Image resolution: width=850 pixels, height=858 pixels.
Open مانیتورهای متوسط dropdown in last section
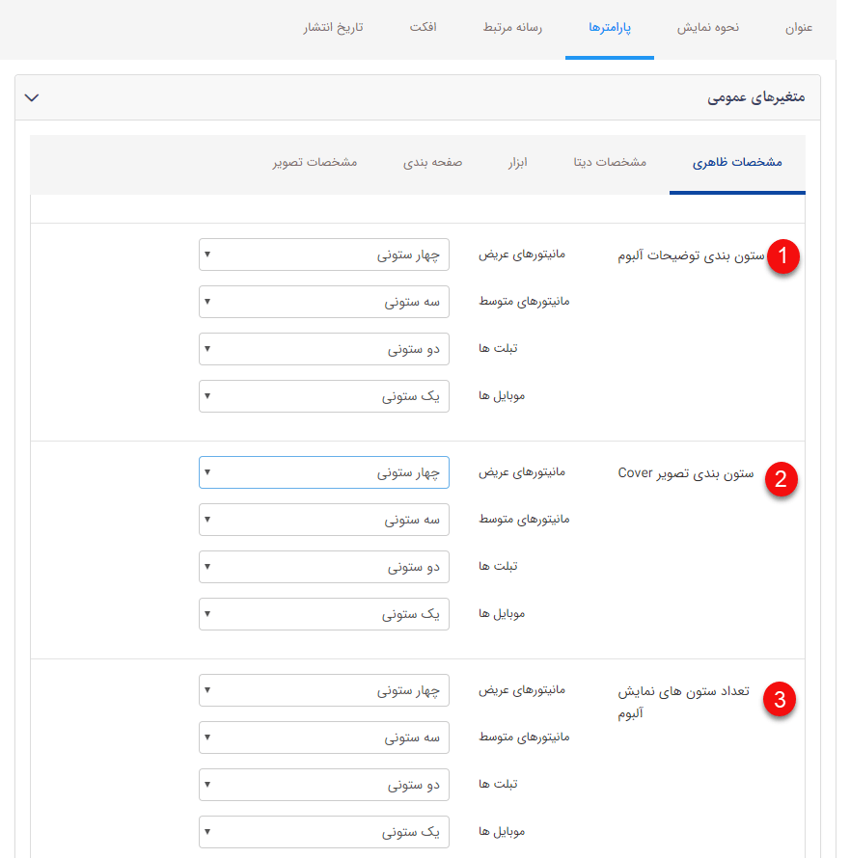[323, 737]
